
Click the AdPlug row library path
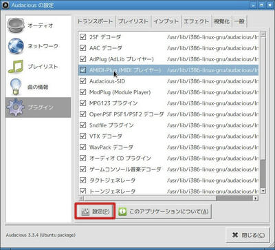pyautogui.click(x=212, y=59)
